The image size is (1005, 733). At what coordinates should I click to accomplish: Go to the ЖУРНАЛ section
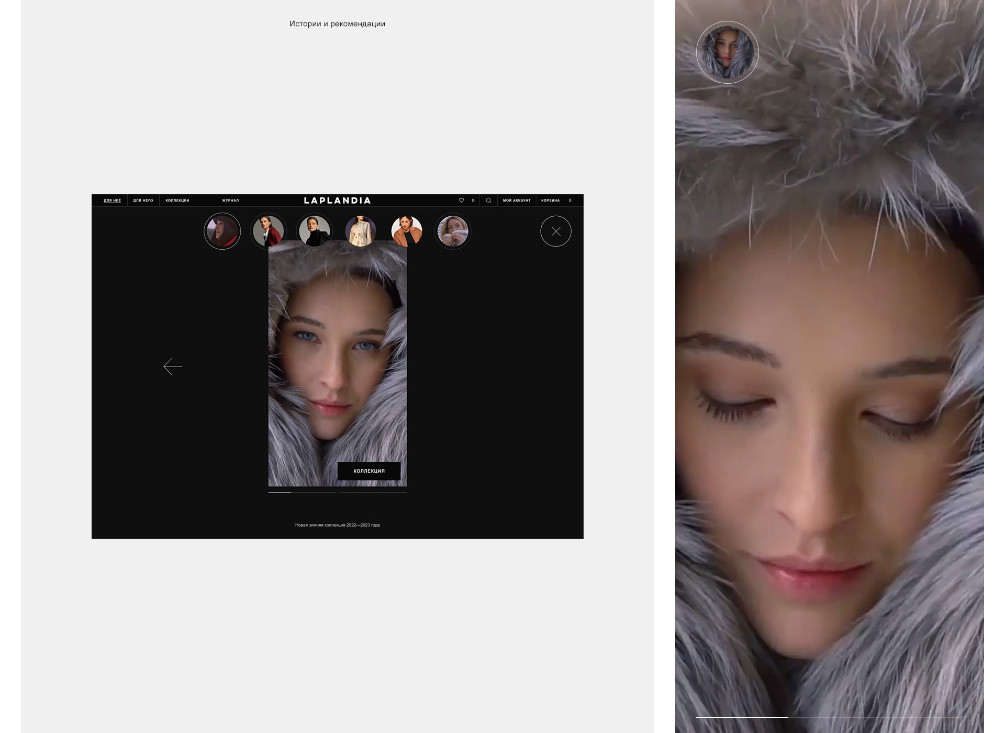click(230, 201)
